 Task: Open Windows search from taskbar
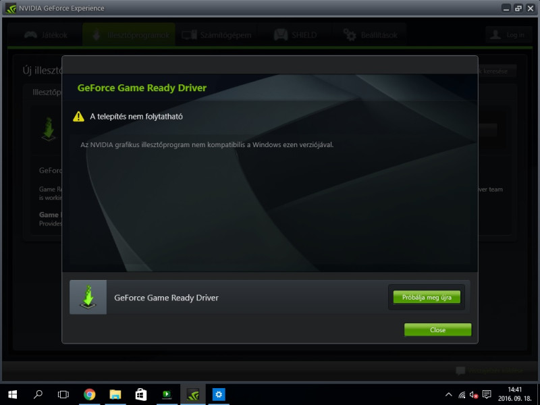[38, 394]
